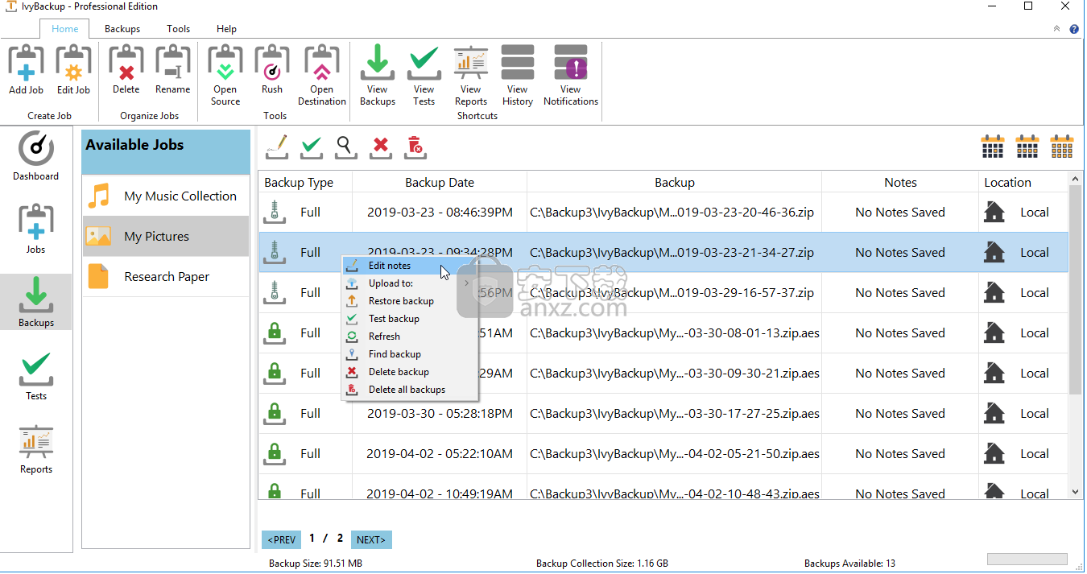
Task: Select the My Pictures job
Action: point(166,236)
